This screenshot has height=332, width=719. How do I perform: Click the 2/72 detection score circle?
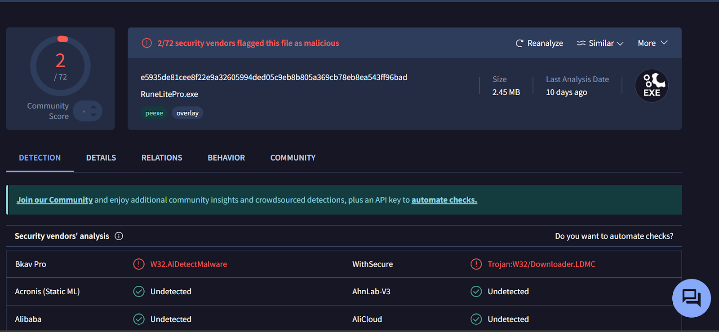(x=60, y=66)
